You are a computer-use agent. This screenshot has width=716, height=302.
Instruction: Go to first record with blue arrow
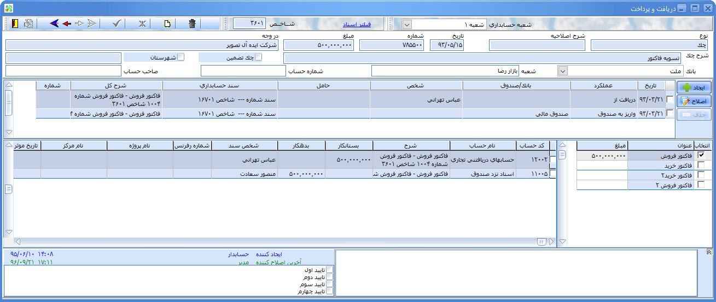(54, 24)
